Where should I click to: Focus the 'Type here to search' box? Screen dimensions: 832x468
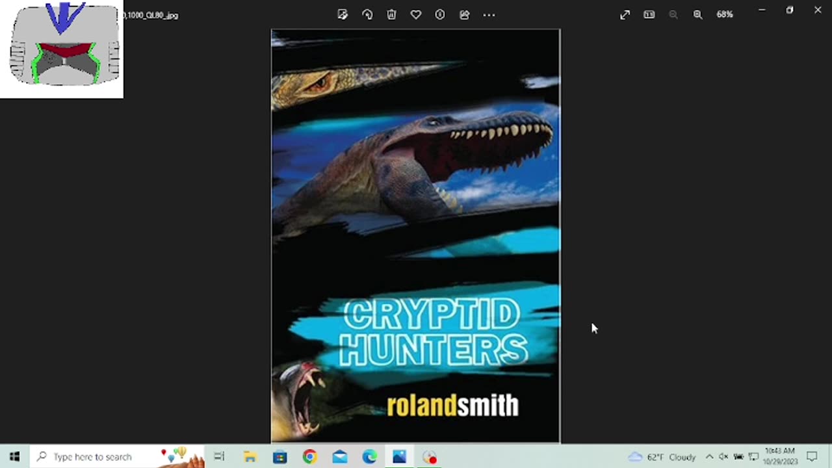[x=117, y=457]
